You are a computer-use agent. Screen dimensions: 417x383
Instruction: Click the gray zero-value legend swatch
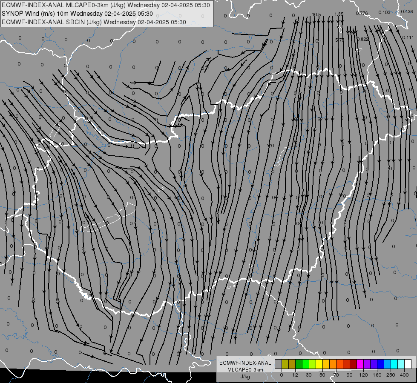[278, 364]
